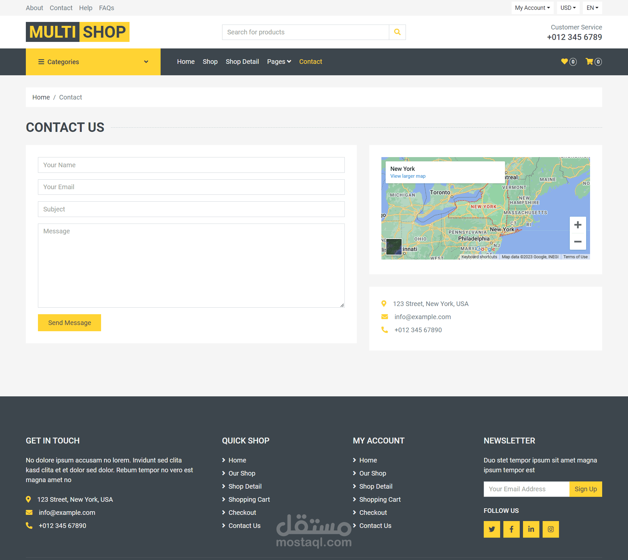Click the Twitter icon under Follow Us
The image size is (628, 560).
492,529
